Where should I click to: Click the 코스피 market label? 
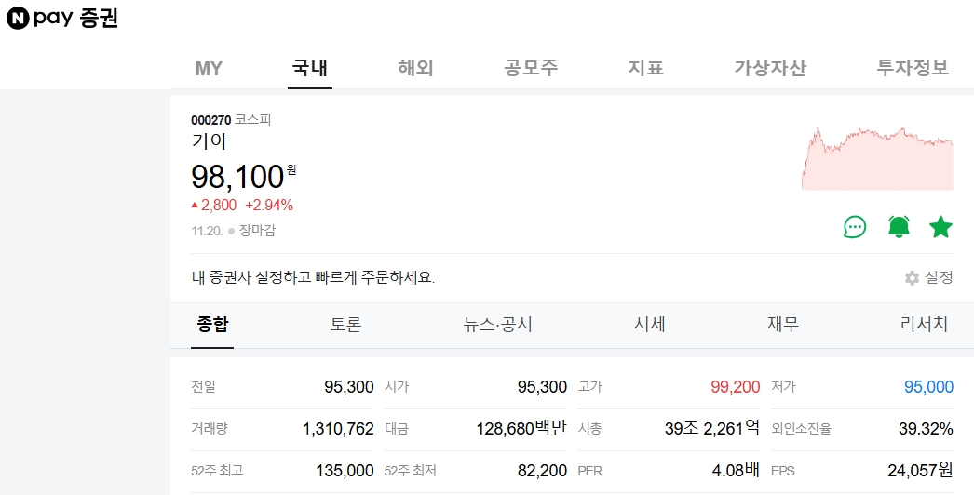(x=253, y=119)
